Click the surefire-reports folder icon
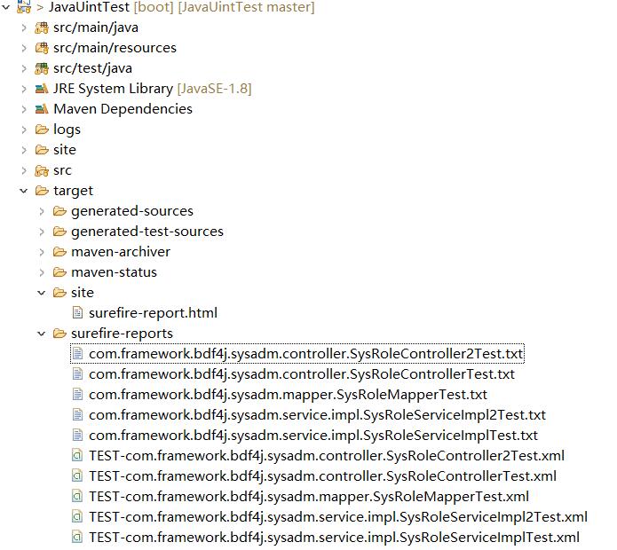 [59, 334]
